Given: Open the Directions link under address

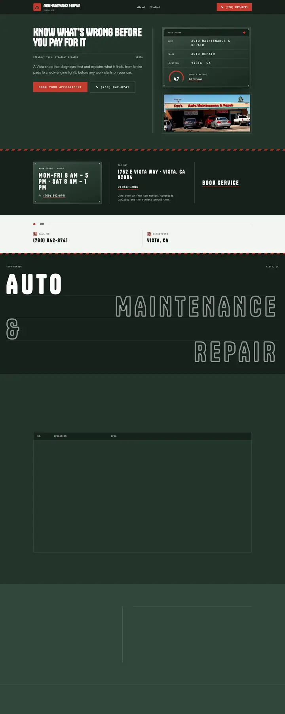Looking at the screenshot, I should (x=128, y=187).
